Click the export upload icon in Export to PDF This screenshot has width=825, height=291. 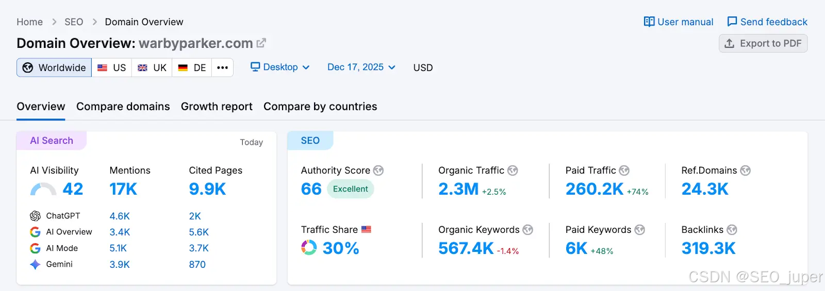[729, 43]
